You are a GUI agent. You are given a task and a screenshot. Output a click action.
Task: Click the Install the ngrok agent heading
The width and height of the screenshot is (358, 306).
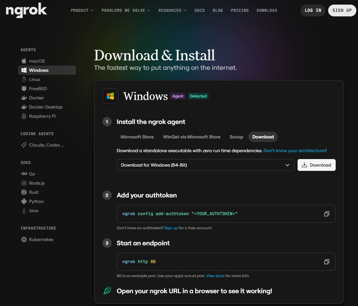pos(151,122)
